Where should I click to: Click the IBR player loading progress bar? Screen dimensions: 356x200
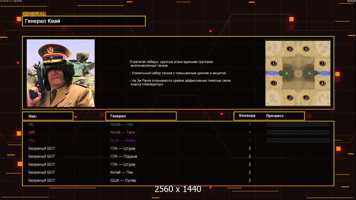pyautogui.click(x=298, y=132)
